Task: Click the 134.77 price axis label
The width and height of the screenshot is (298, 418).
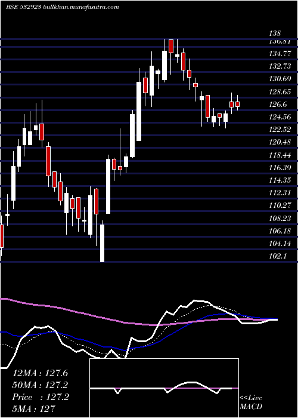Action: click(x=280, y=54)
